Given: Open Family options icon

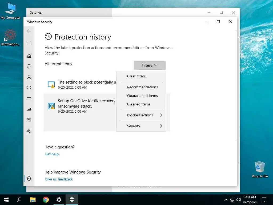Looking at the screenshot, I should pos(29,131).
